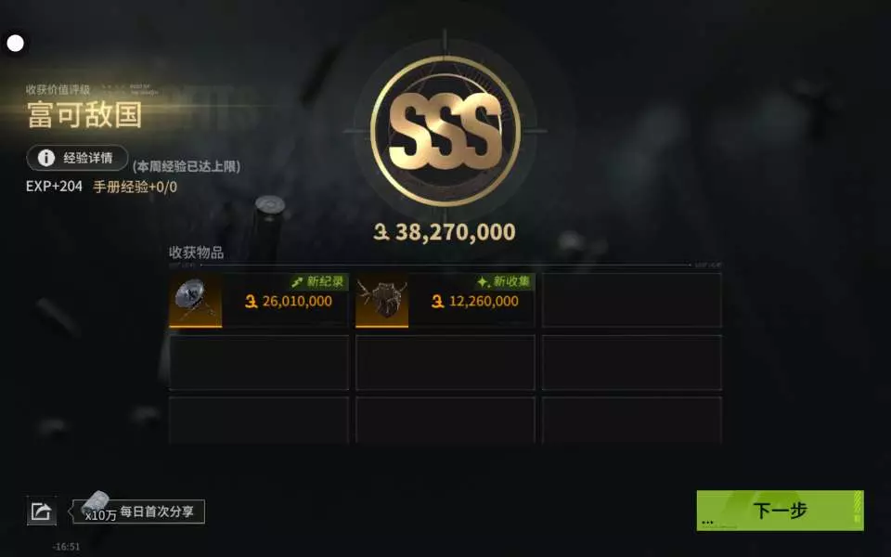The image size is (891, 557).
Task: Click the info icon beside 经验详情
Action: point(46,158)
